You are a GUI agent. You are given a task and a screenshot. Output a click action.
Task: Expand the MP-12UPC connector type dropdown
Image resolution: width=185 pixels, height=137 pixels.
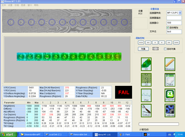(180, 13)
